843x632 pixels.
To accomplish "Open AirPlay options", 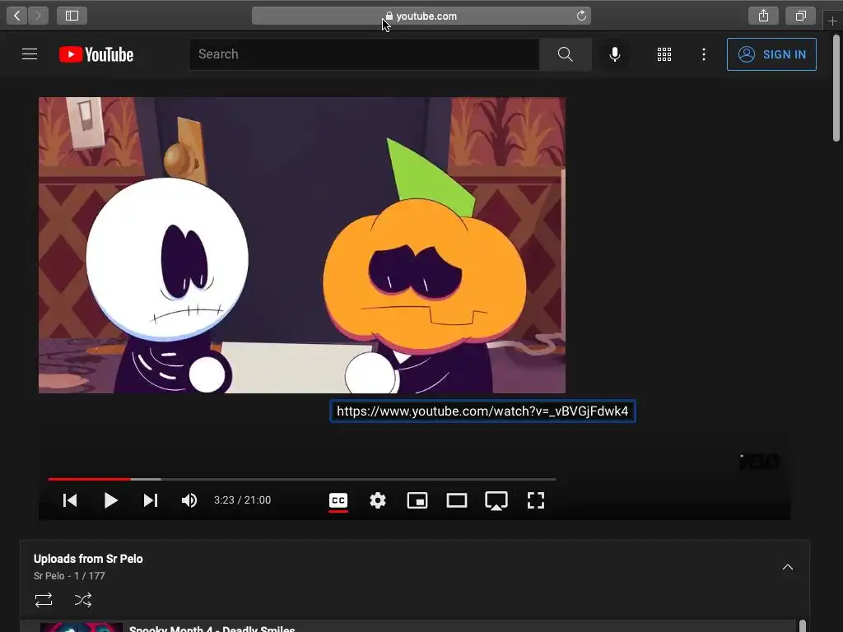I will coord(496,500).
